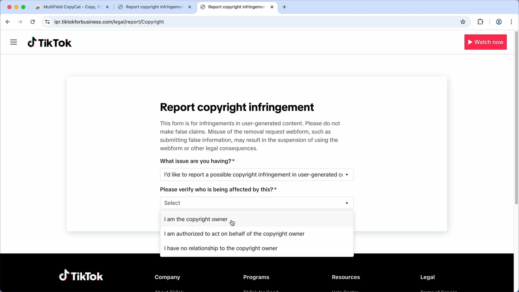519x292 pixels.
Task: Open the TikTok hamburger navigation menu
Action: (13, 42)
